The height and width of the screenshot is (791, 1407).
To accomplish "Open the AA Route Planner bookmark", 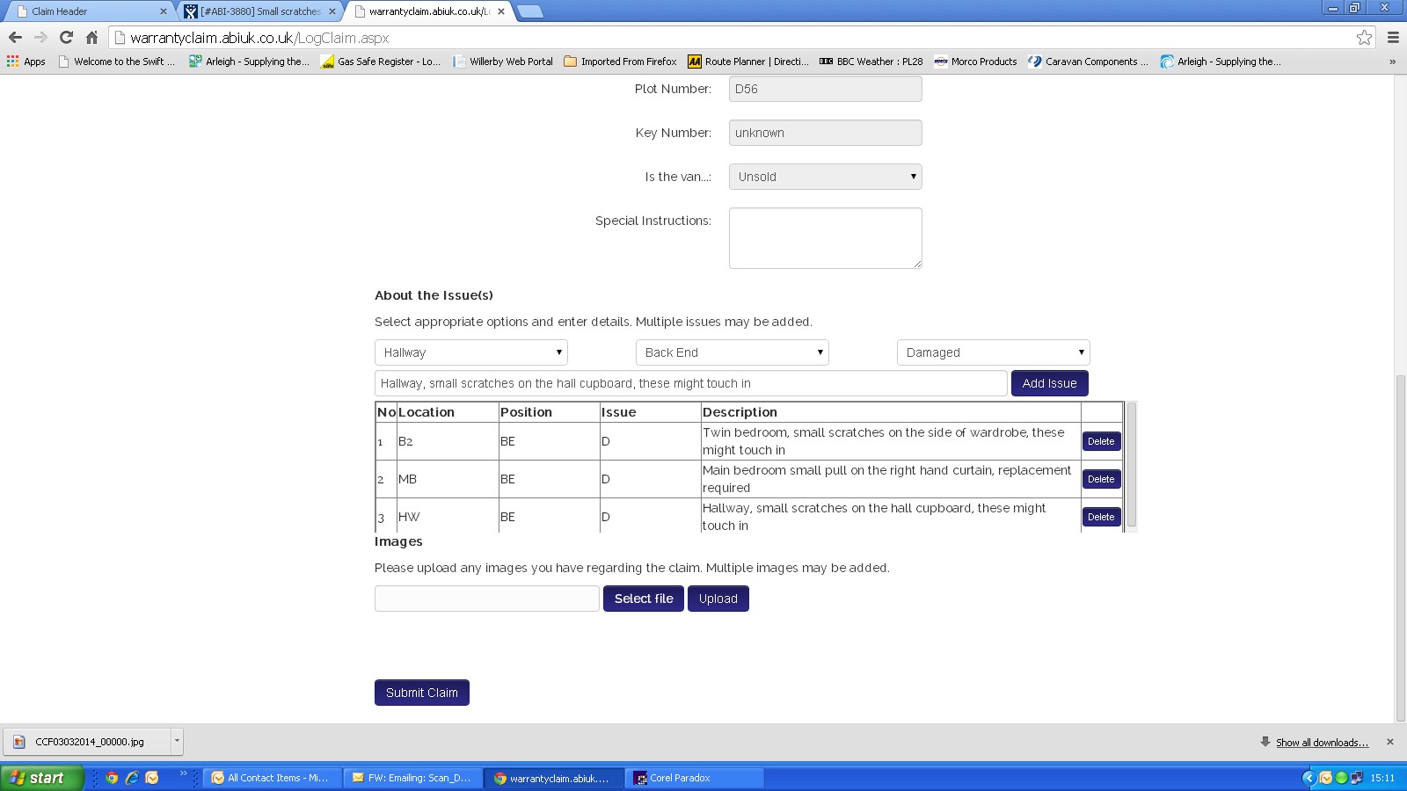I will [747, 62].
